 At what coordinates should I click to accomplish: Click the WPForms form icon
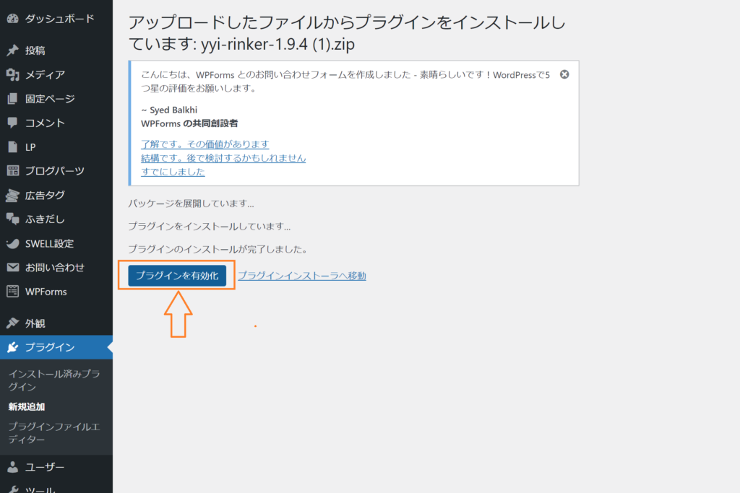pyautogui.click(x=13, y=292)
